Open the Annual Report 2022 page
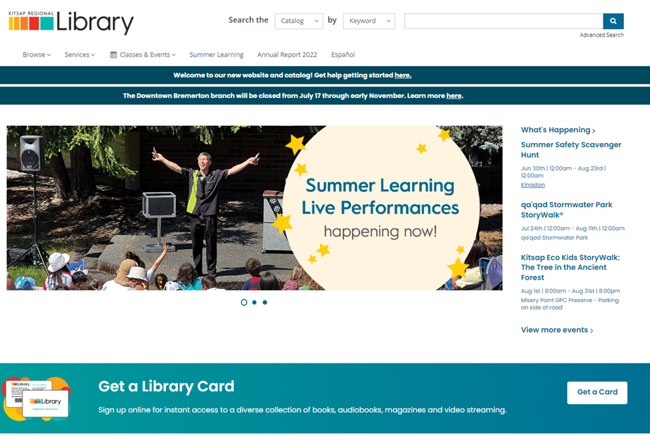 [287, 55]
